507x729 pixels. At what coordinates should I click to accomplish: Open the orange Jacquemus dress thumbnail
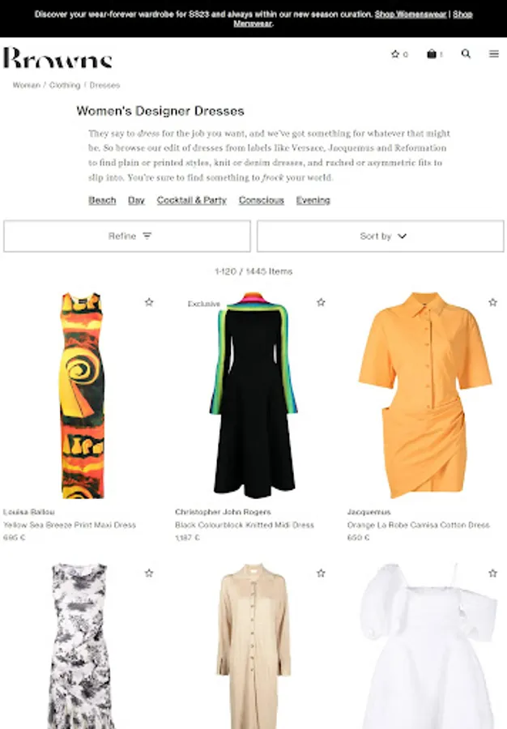coord(424,395)
